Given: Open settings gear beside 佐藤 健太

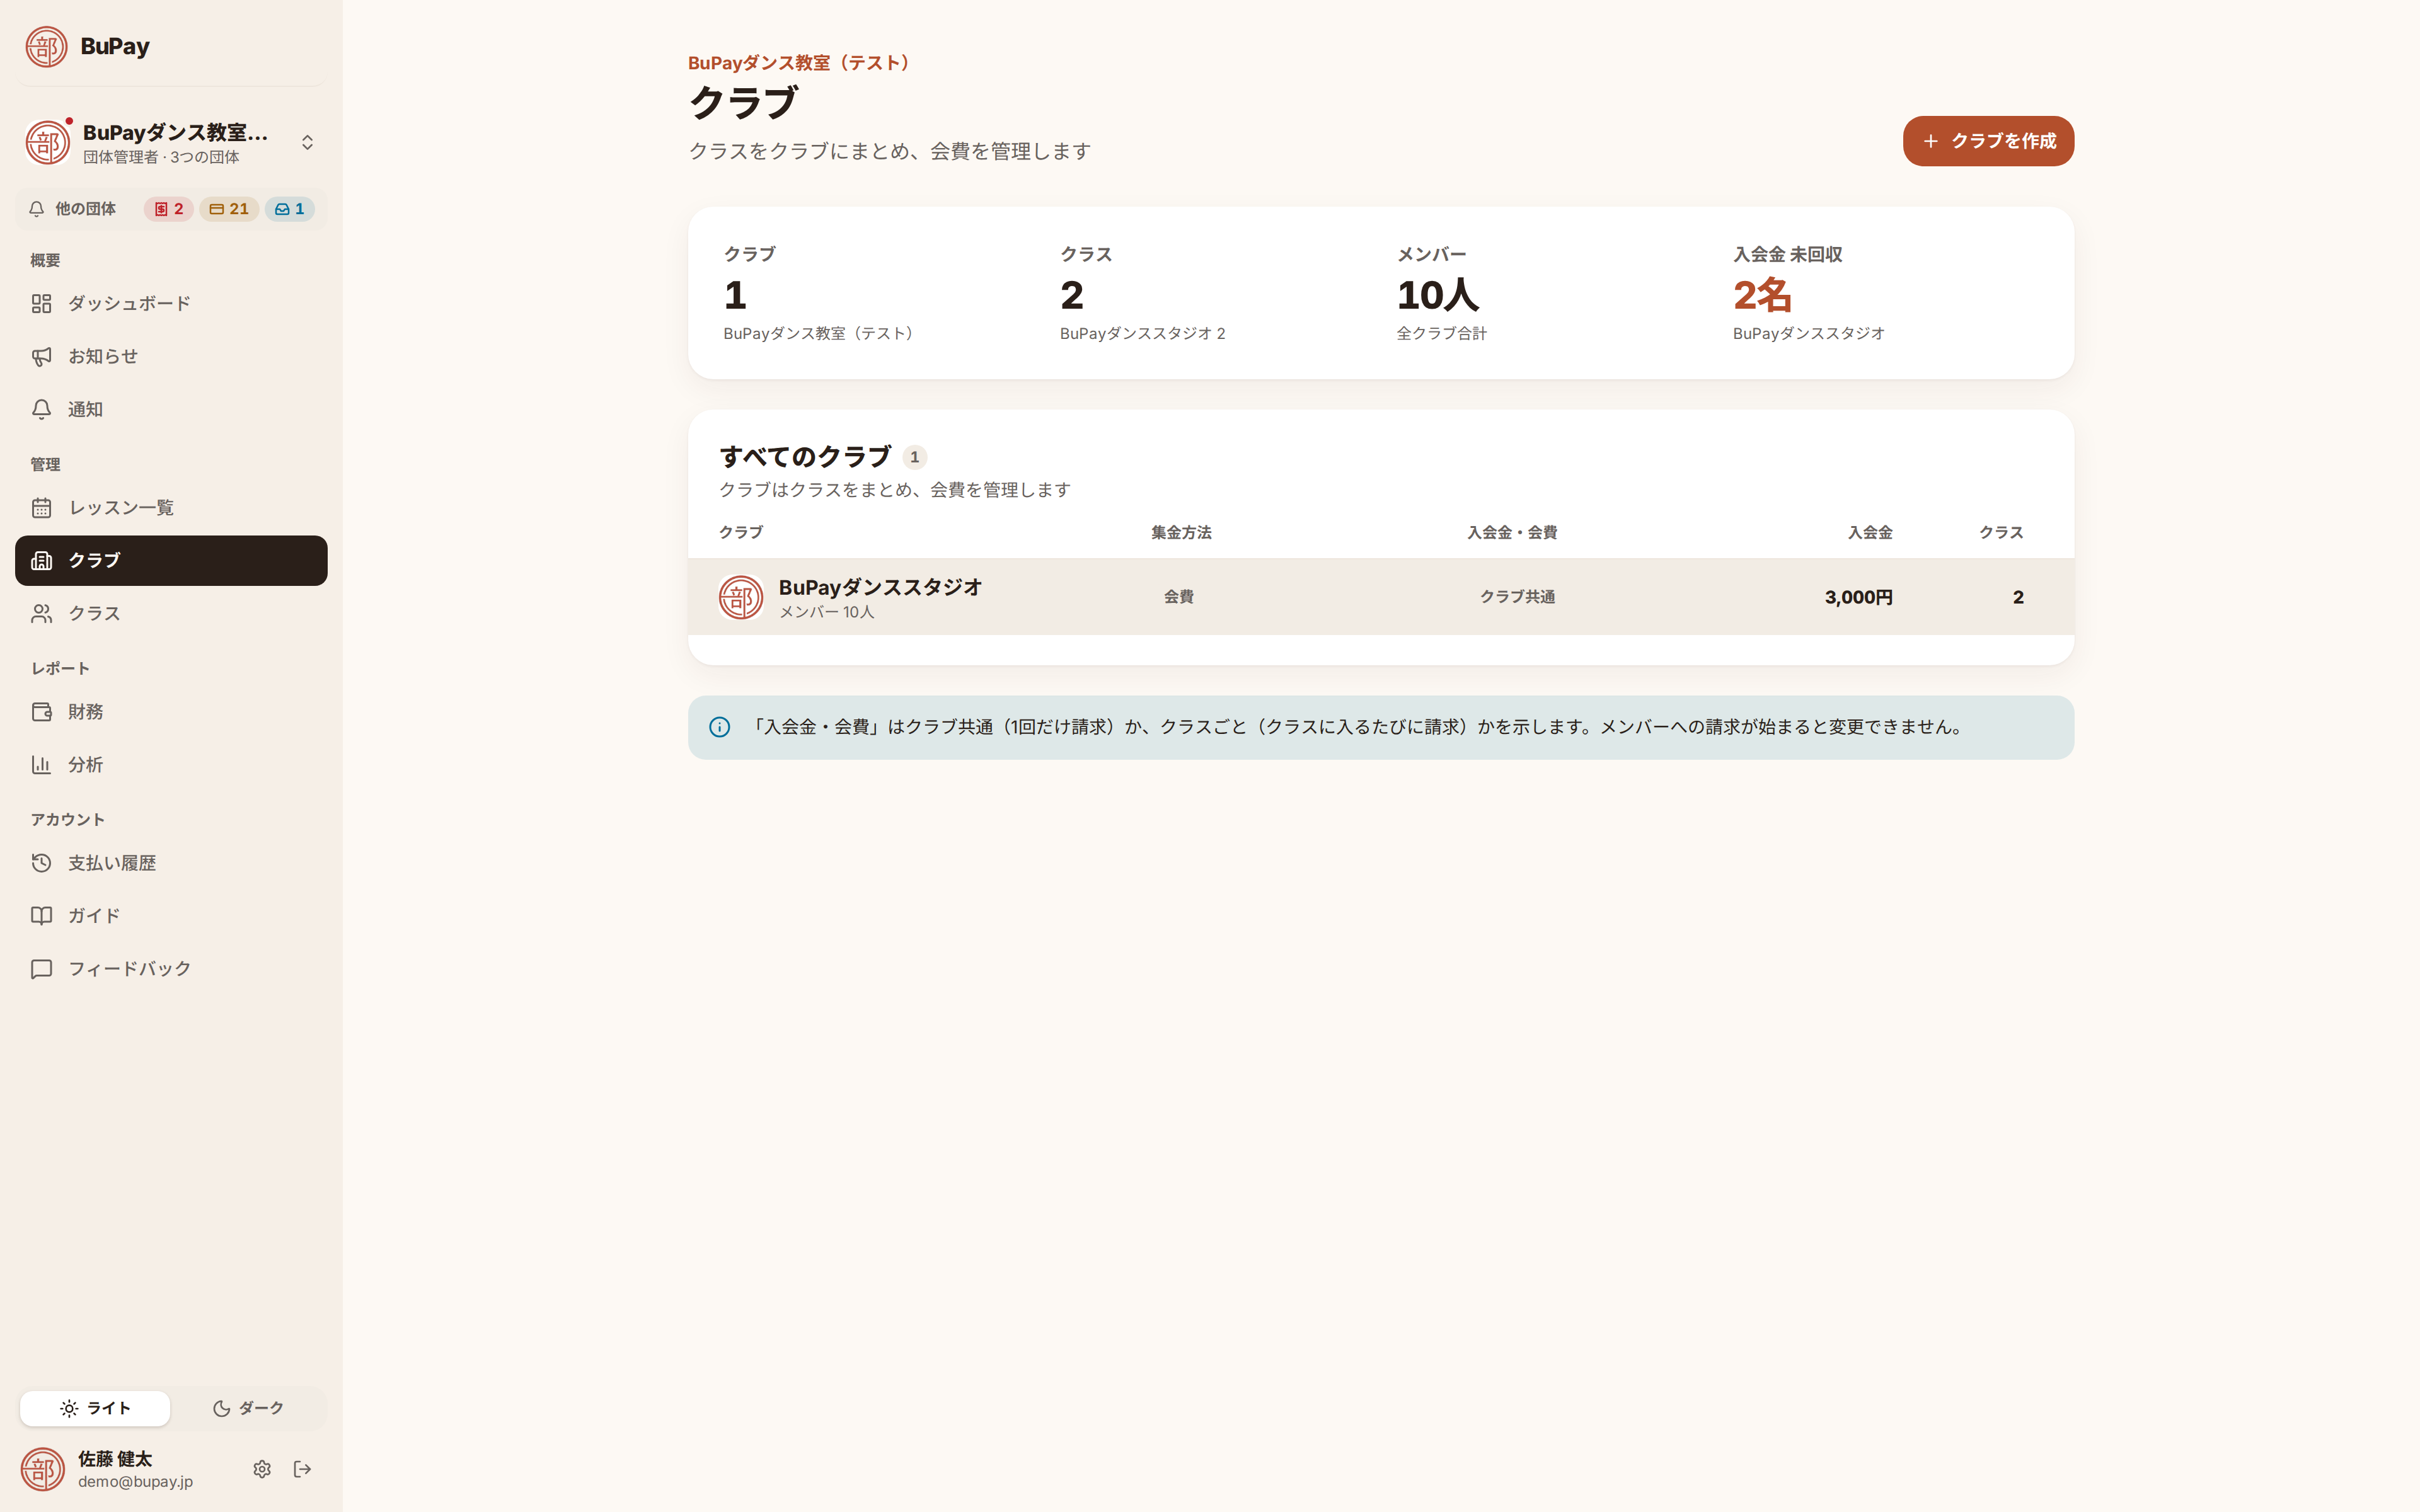Looking at the screenshot, I should (x=262, y=1469).
